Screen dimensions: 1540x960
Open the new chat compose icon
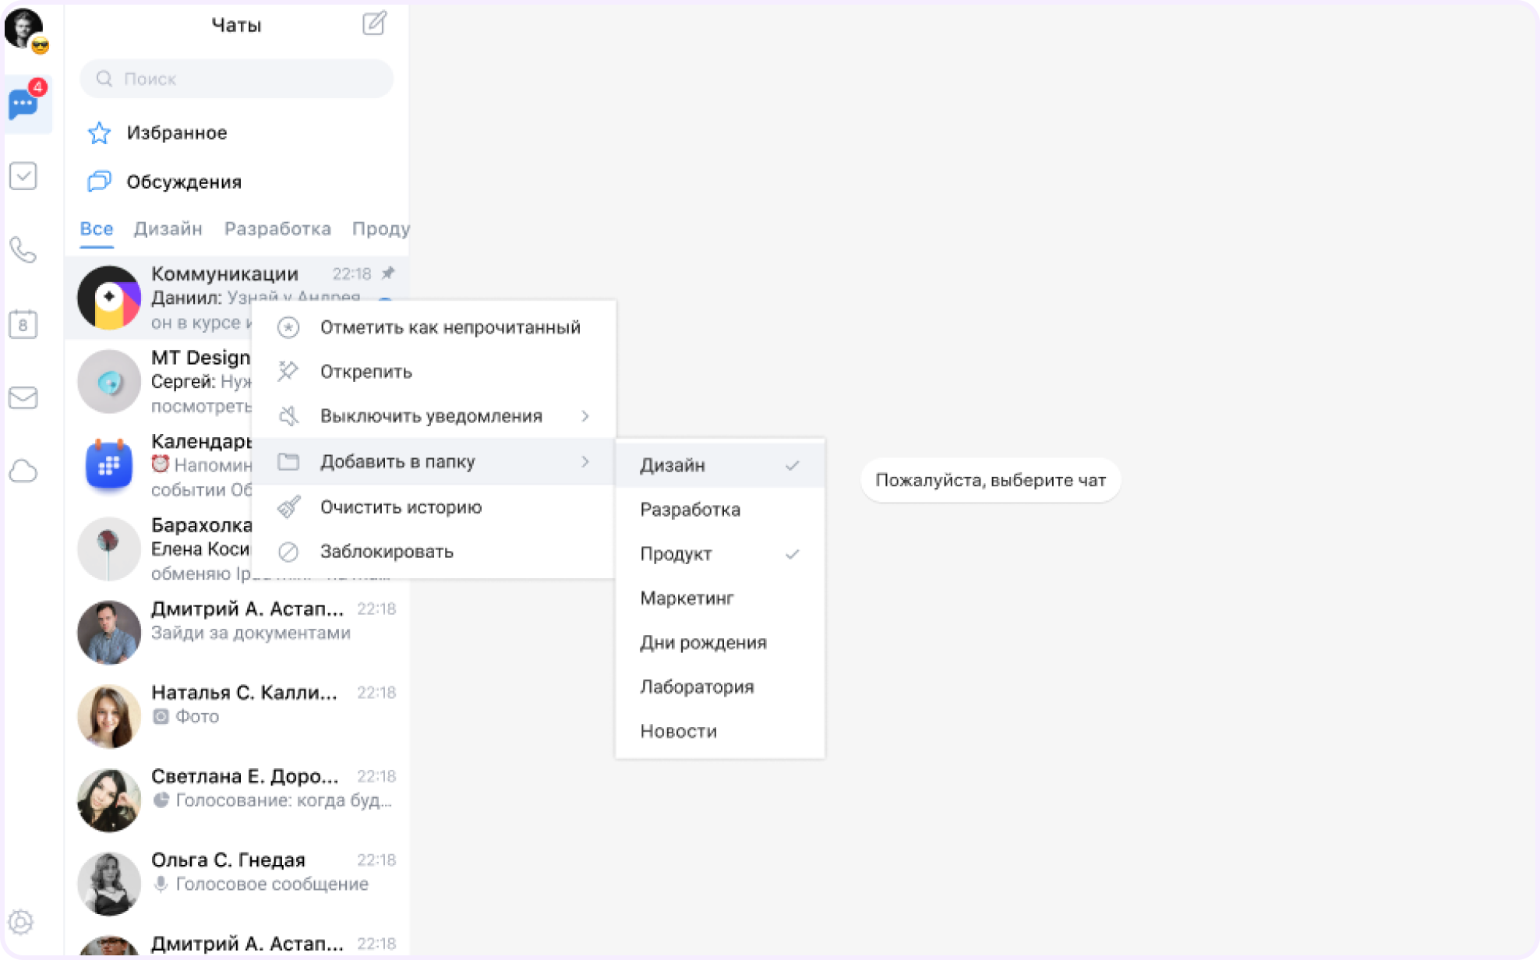click(374, 23)
